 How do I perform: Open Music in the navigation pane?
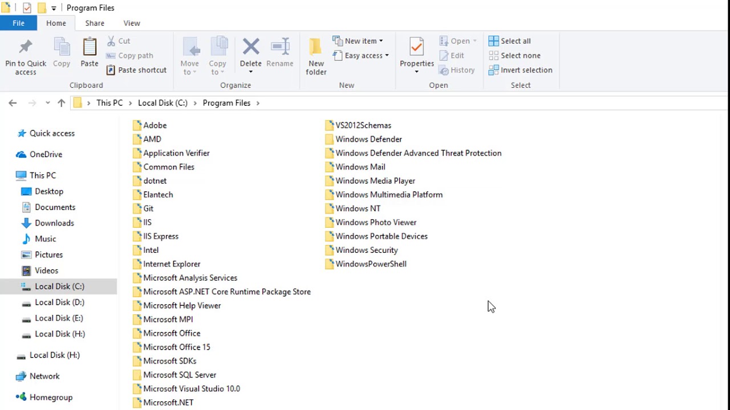(39, 239)
